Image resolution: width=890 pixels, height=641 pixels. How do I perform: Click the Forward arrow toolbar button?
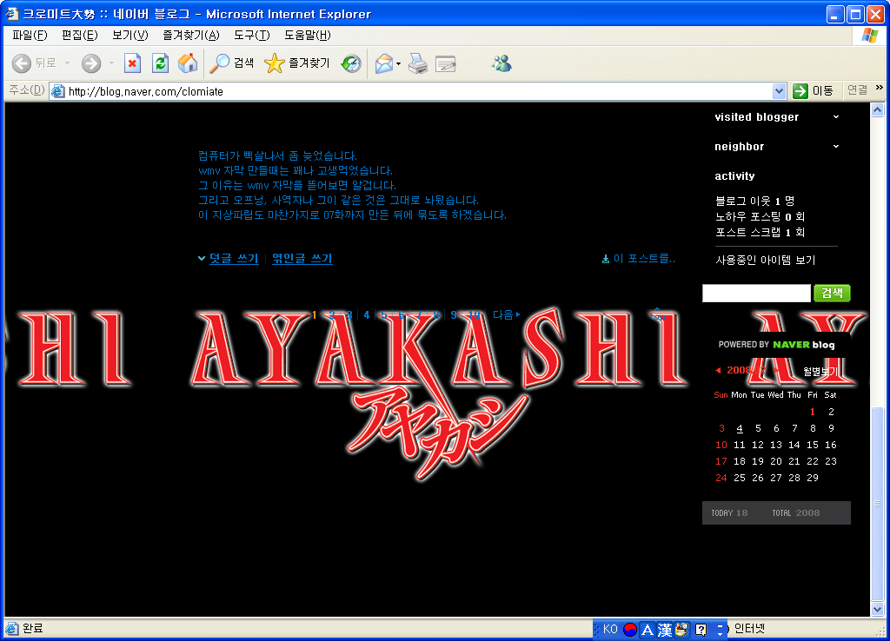[90, 63]
